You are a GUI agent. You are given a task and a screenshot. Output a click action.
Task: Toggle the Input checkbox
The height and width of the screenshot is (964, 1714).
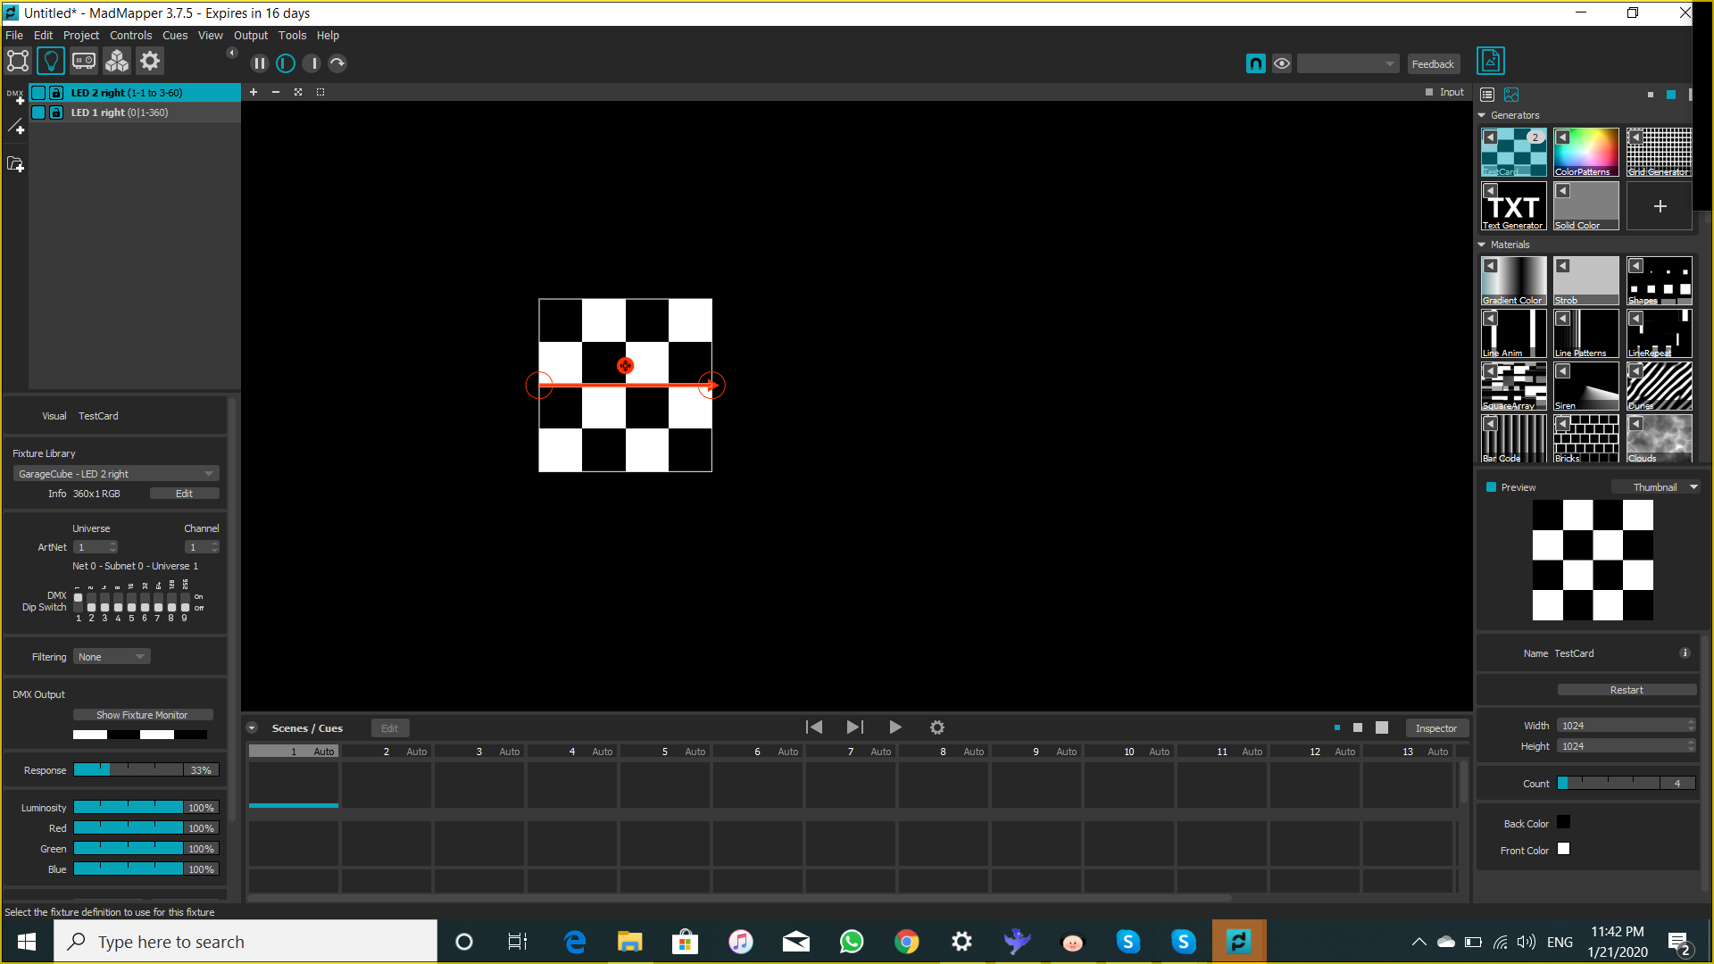point(1429,92)
